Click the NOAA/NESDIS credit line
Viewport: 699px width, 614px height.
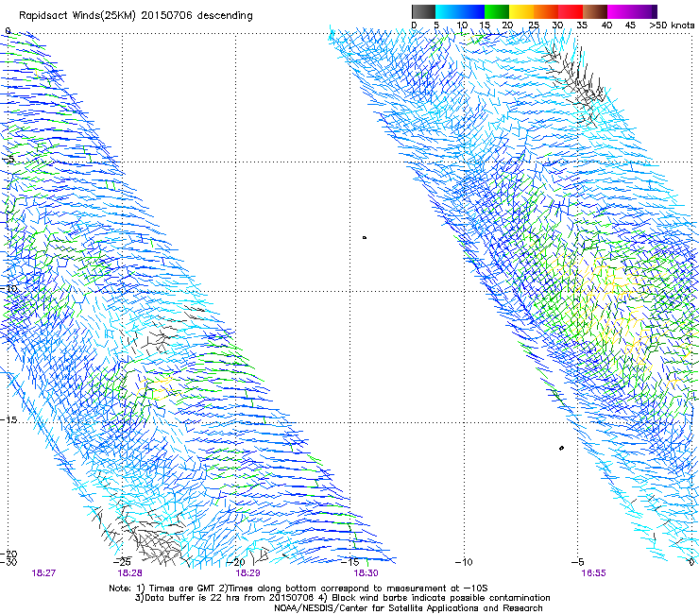tap(408, 608)
